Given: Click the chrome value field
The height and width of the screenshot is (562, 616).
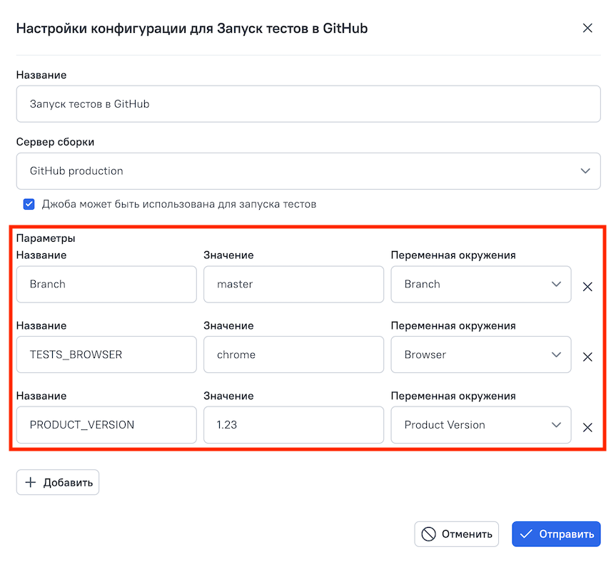Looking at the screenshot, I should [293, 354].
